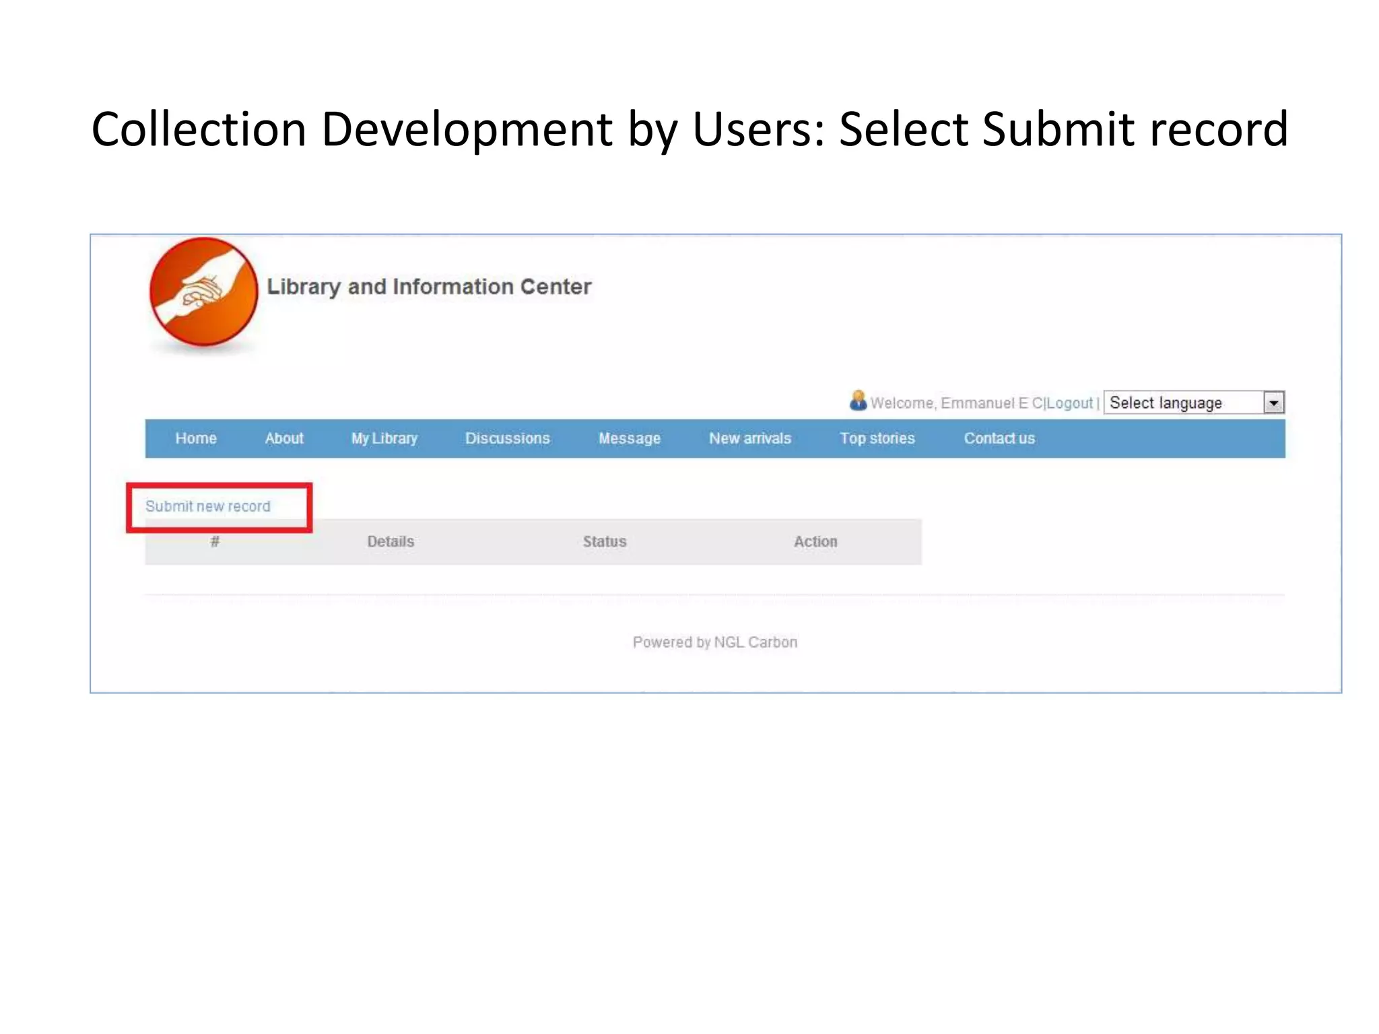Click the Submit new record link

[208, 506]
